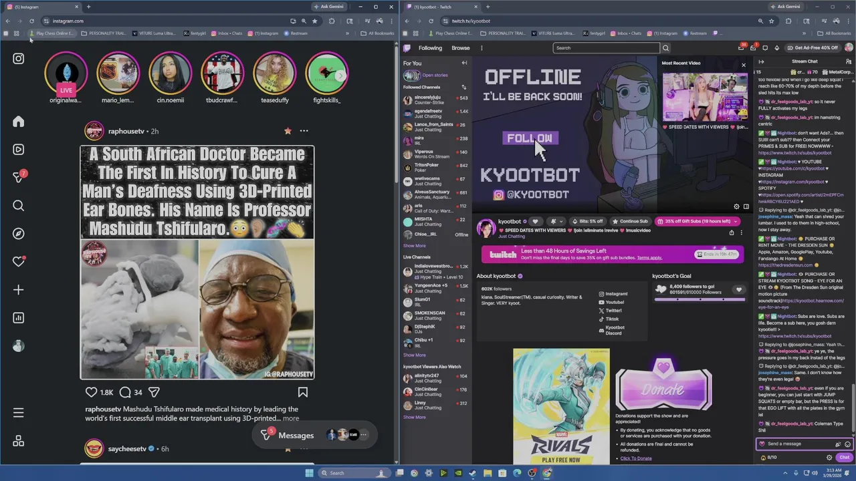
Task: Open Twitch user avatar menu
Action: tap(849, 48)
